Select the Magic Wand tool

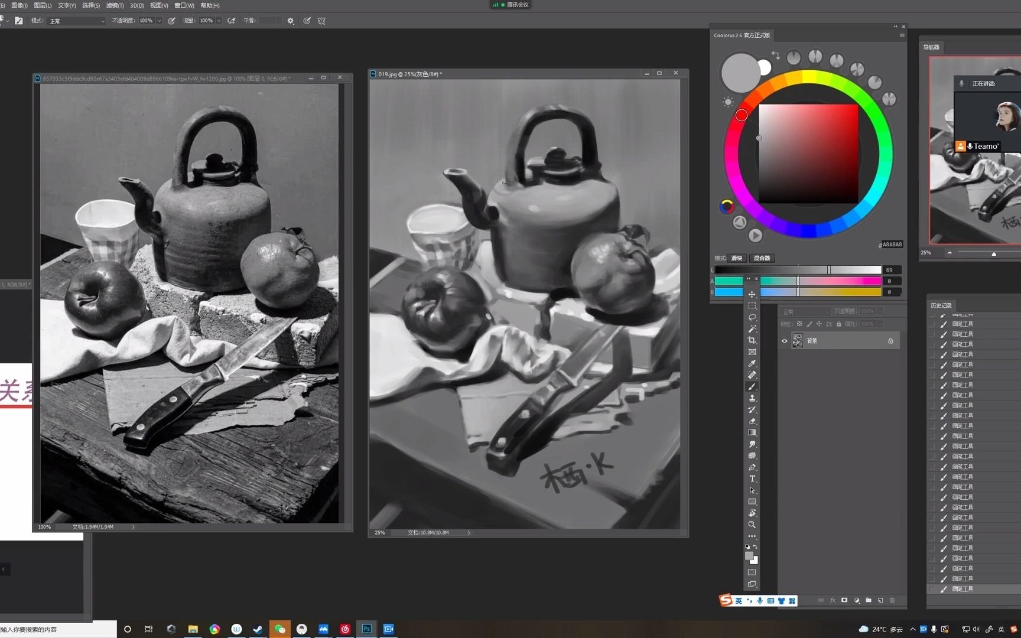tap(752, 329)
